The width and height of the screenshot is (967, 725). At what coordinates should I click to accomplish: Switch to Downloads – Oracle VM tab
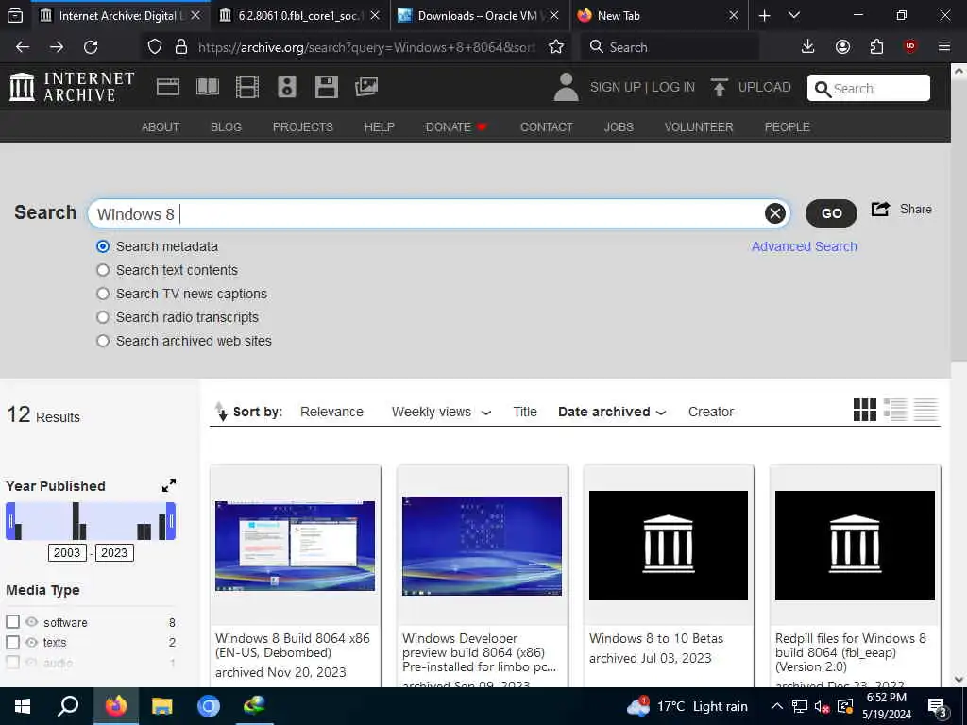click(x=479, y=15)
